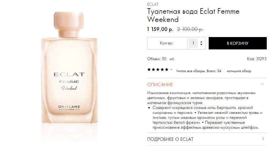Decrease quantity with the down stepper arrow
Viewport: 272px width, 146px height.
[201, 45]
